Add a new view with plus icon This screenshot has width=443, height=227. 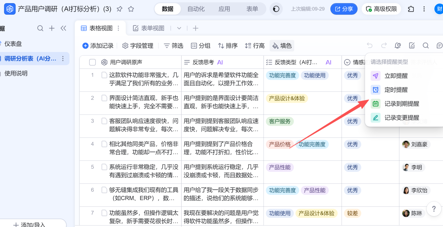pos(195,28)
